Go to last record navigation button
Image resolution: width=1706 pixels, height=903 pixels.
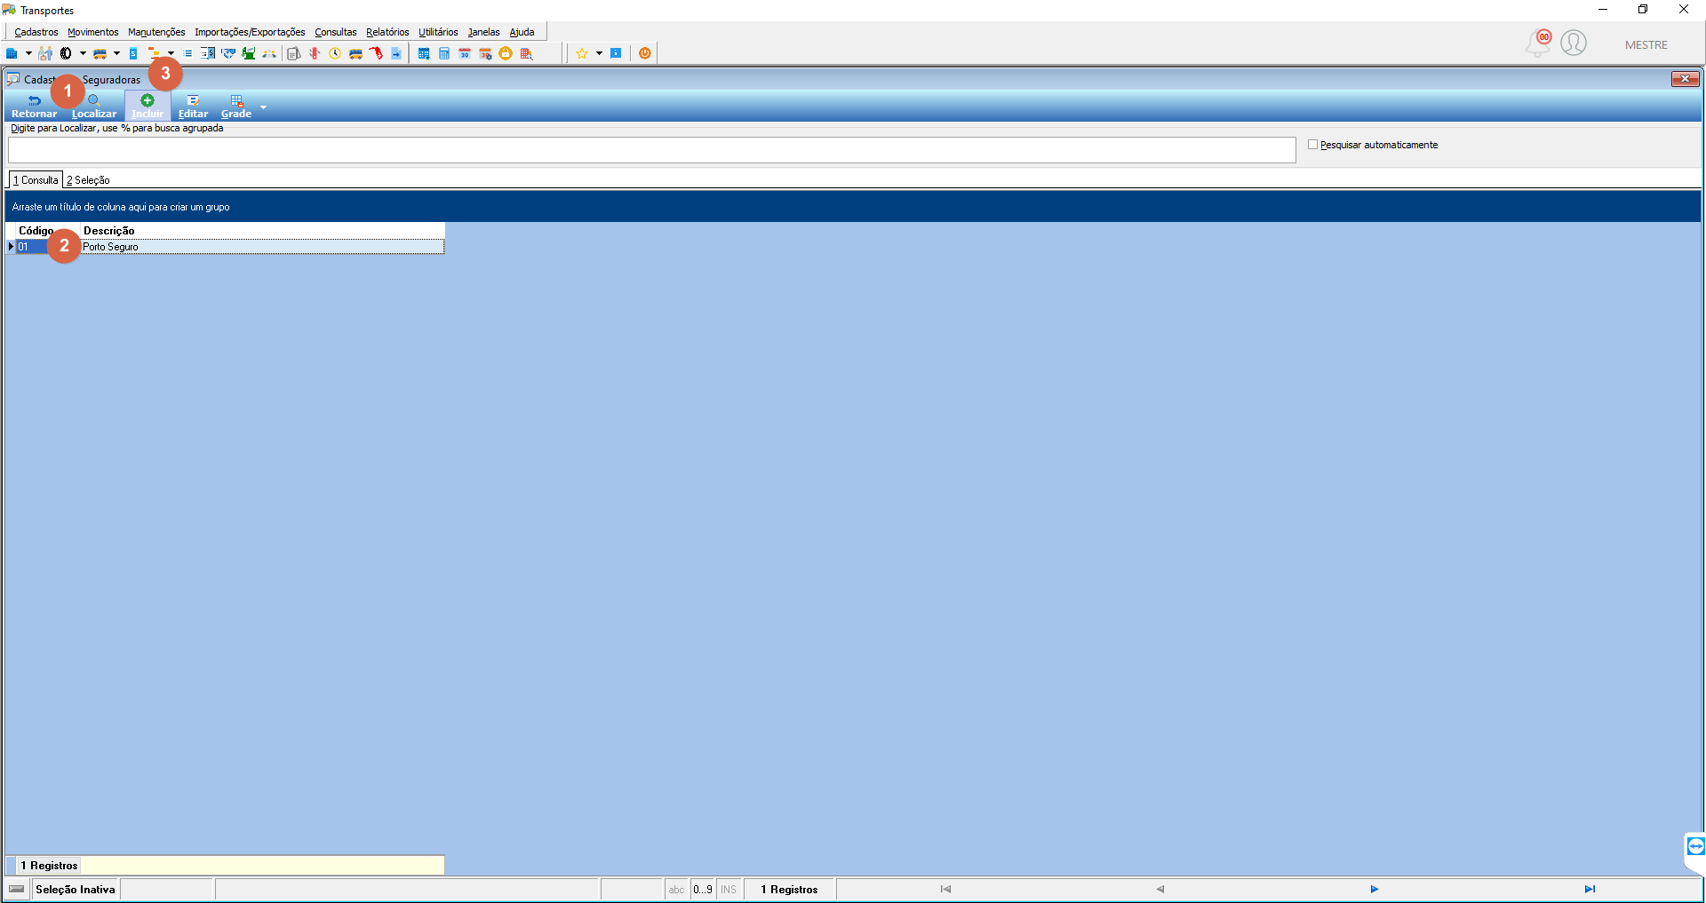click(x=1590, y=889)
